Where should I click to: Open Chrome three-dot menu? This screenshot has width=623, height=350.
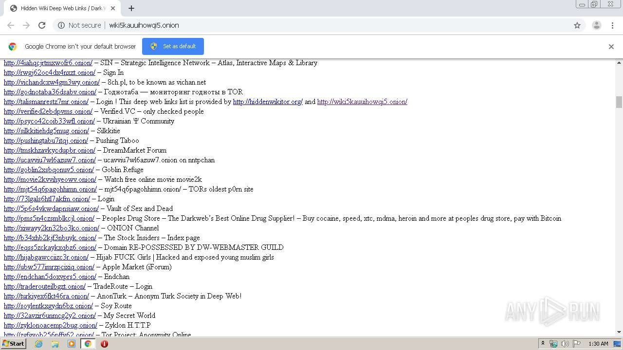point(613,25)
